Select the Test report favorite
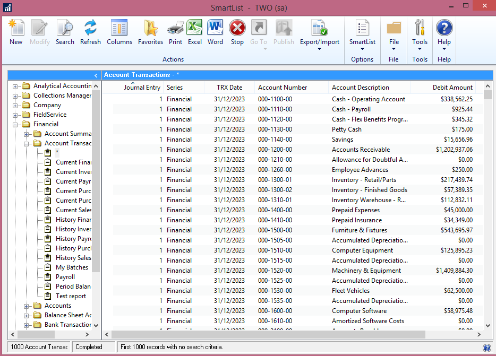The image size is (496, 356). click(71, 296)
